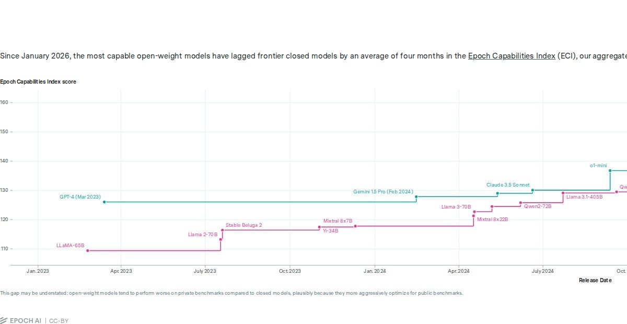Select the Mixtral 8x7B data point

(x=355, y=226)
